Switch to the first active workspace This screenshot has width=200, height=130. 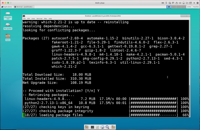[169, 7]
